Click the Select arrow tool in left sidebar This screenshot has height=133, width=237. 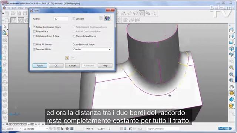[5, 27]
